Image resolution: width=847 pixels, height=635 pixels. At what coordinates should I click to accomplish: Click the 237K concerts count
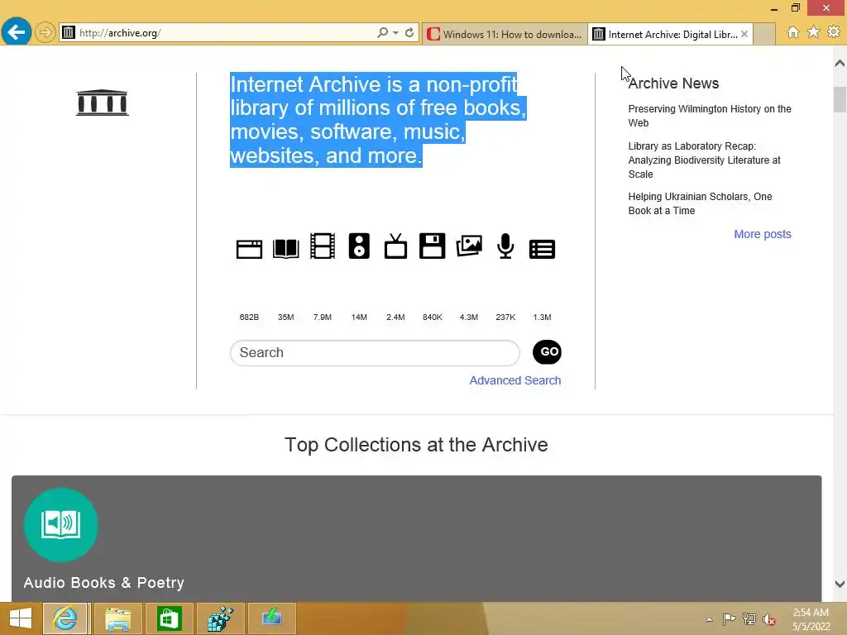point(505,317)
